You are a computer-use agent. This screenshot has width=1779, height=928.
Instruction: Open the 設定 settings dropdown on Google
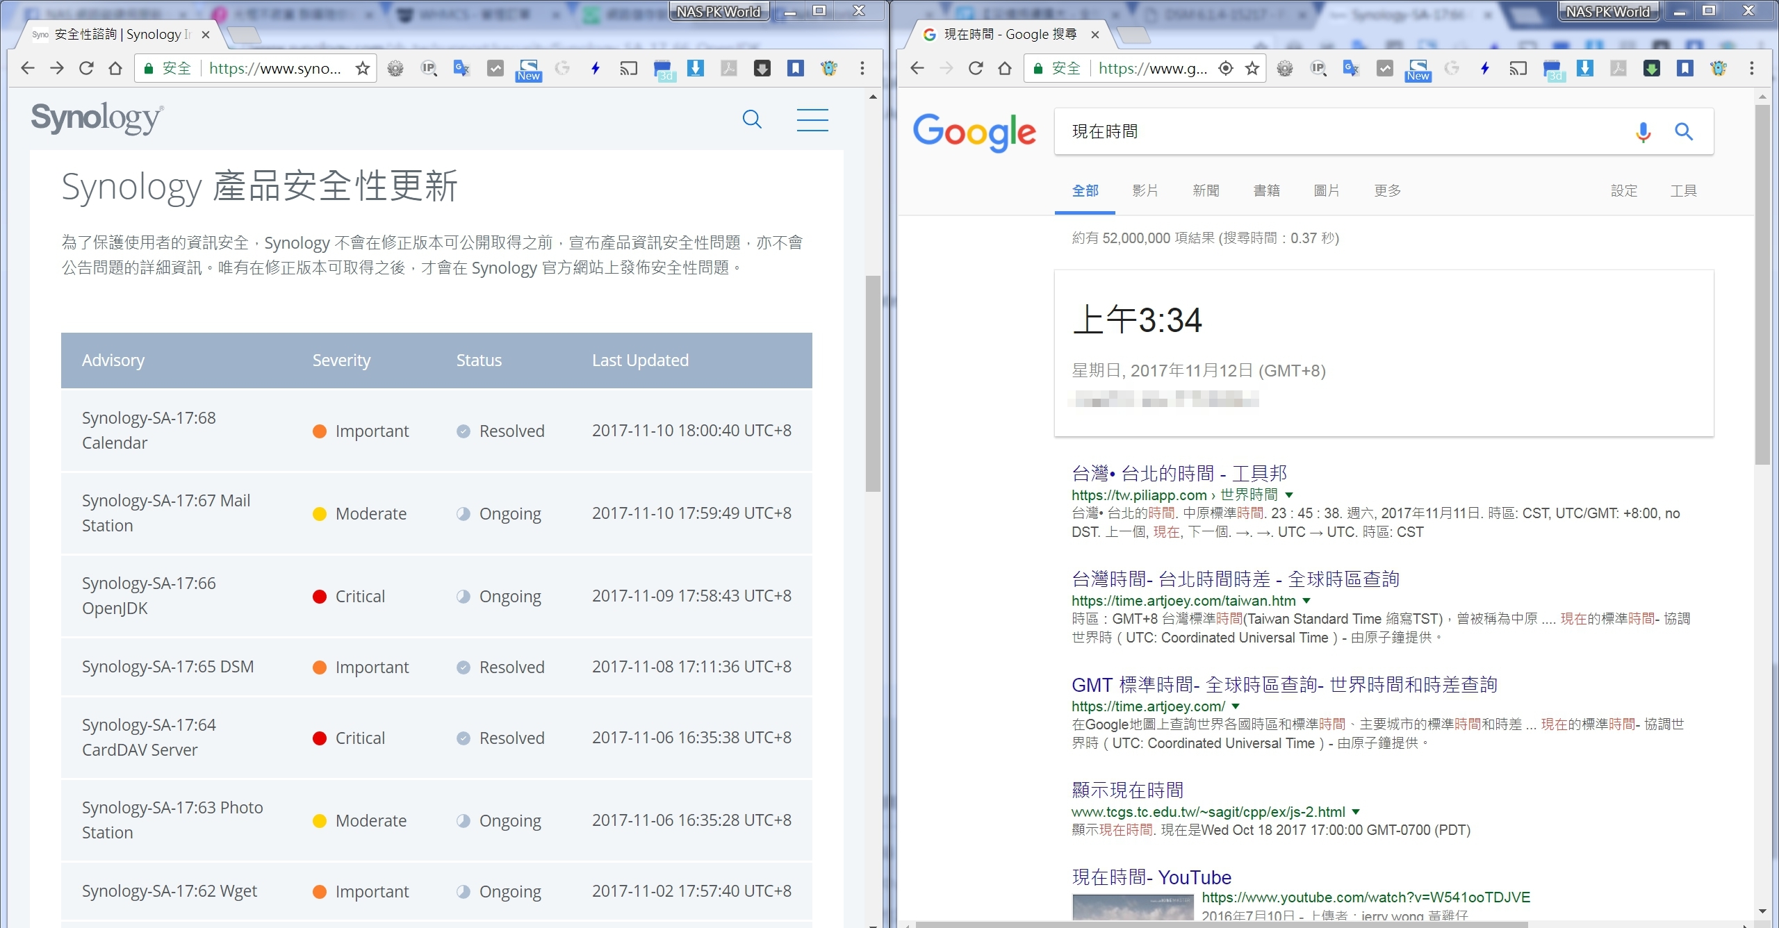pyautogui.click(x=1624, y=190)
